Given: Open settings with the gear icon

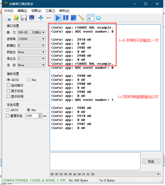Looking at the screenshot, I should [x=98, y=18].
